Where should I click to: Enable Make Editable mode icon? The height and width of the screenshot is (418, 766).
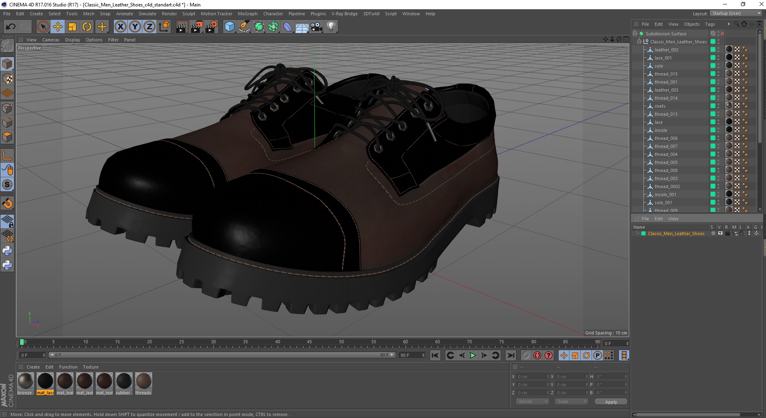pyautogui.click(x=7, y=46)
